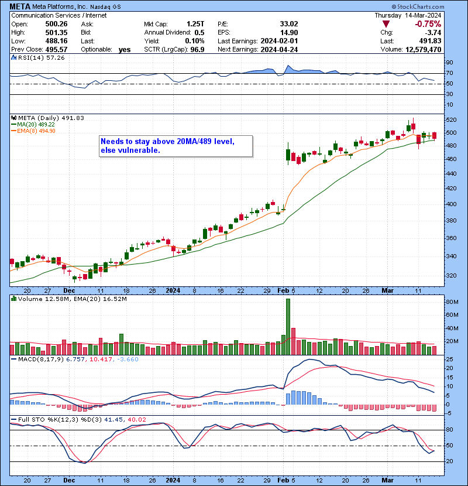This screenshot has height=486, width=468.
Task: Click the 'RSI(14) 57.26' label
Action: 41,57
